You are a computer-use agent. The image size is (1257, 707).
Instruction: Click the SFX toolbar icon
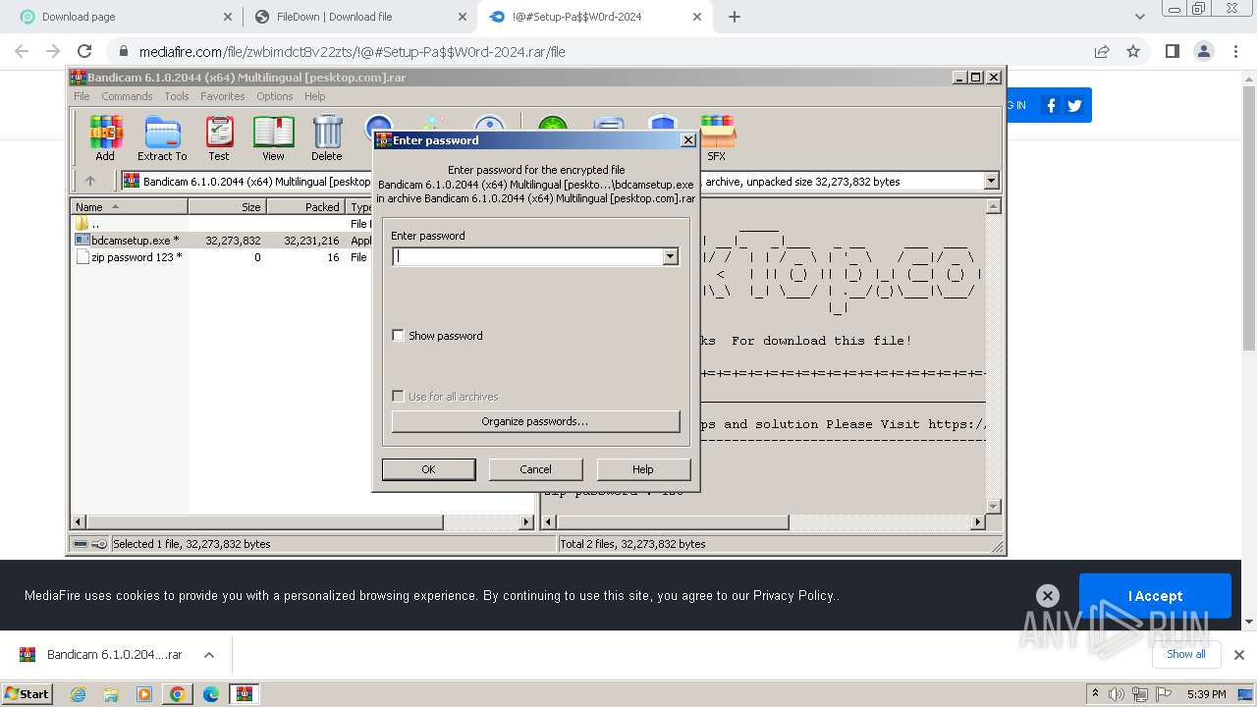coord(717,138)
